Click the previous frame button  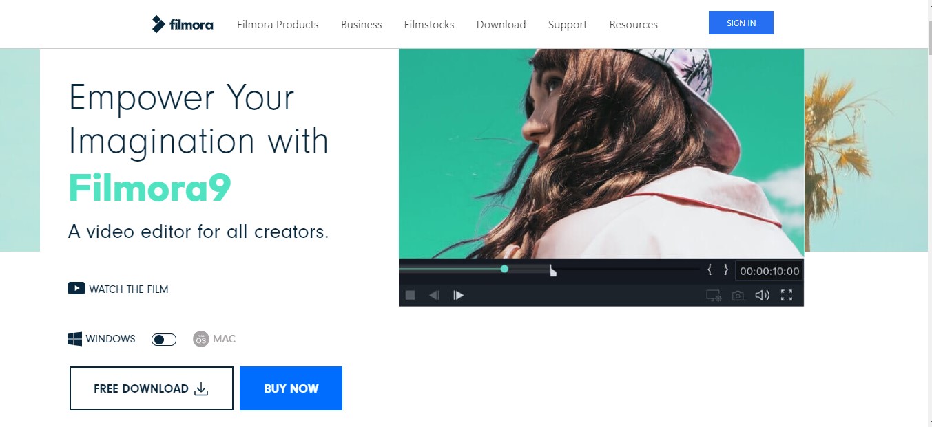[x=434, y=295]
